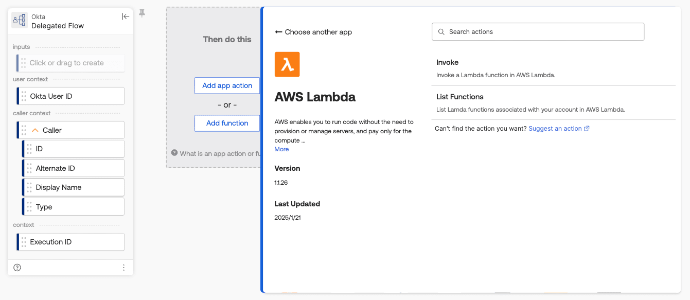Image resolution: width=690 pixels, height=300 pixels.
Task: Click the 'caller context' section label
Action: click(32, 113)
